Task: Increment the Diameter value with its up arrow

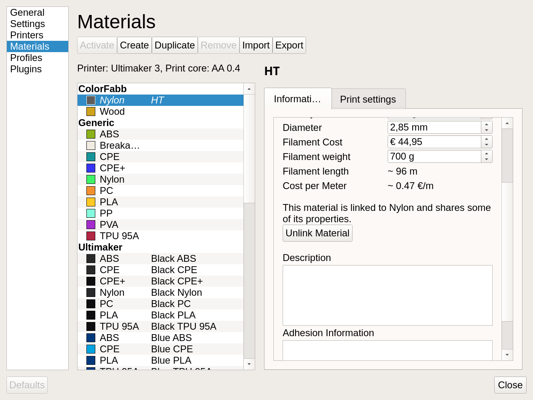Action: (x=487, y=125)
